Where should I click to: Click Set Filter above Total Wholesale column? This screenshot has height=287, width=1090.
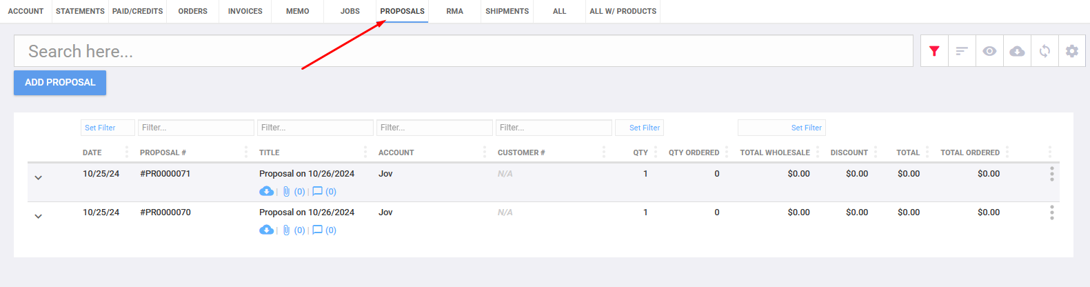tap(782, 128)
